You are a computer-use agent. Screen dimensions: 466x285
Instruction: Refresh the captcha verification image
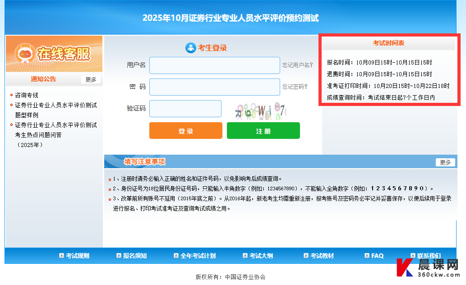tap(260, 110)
